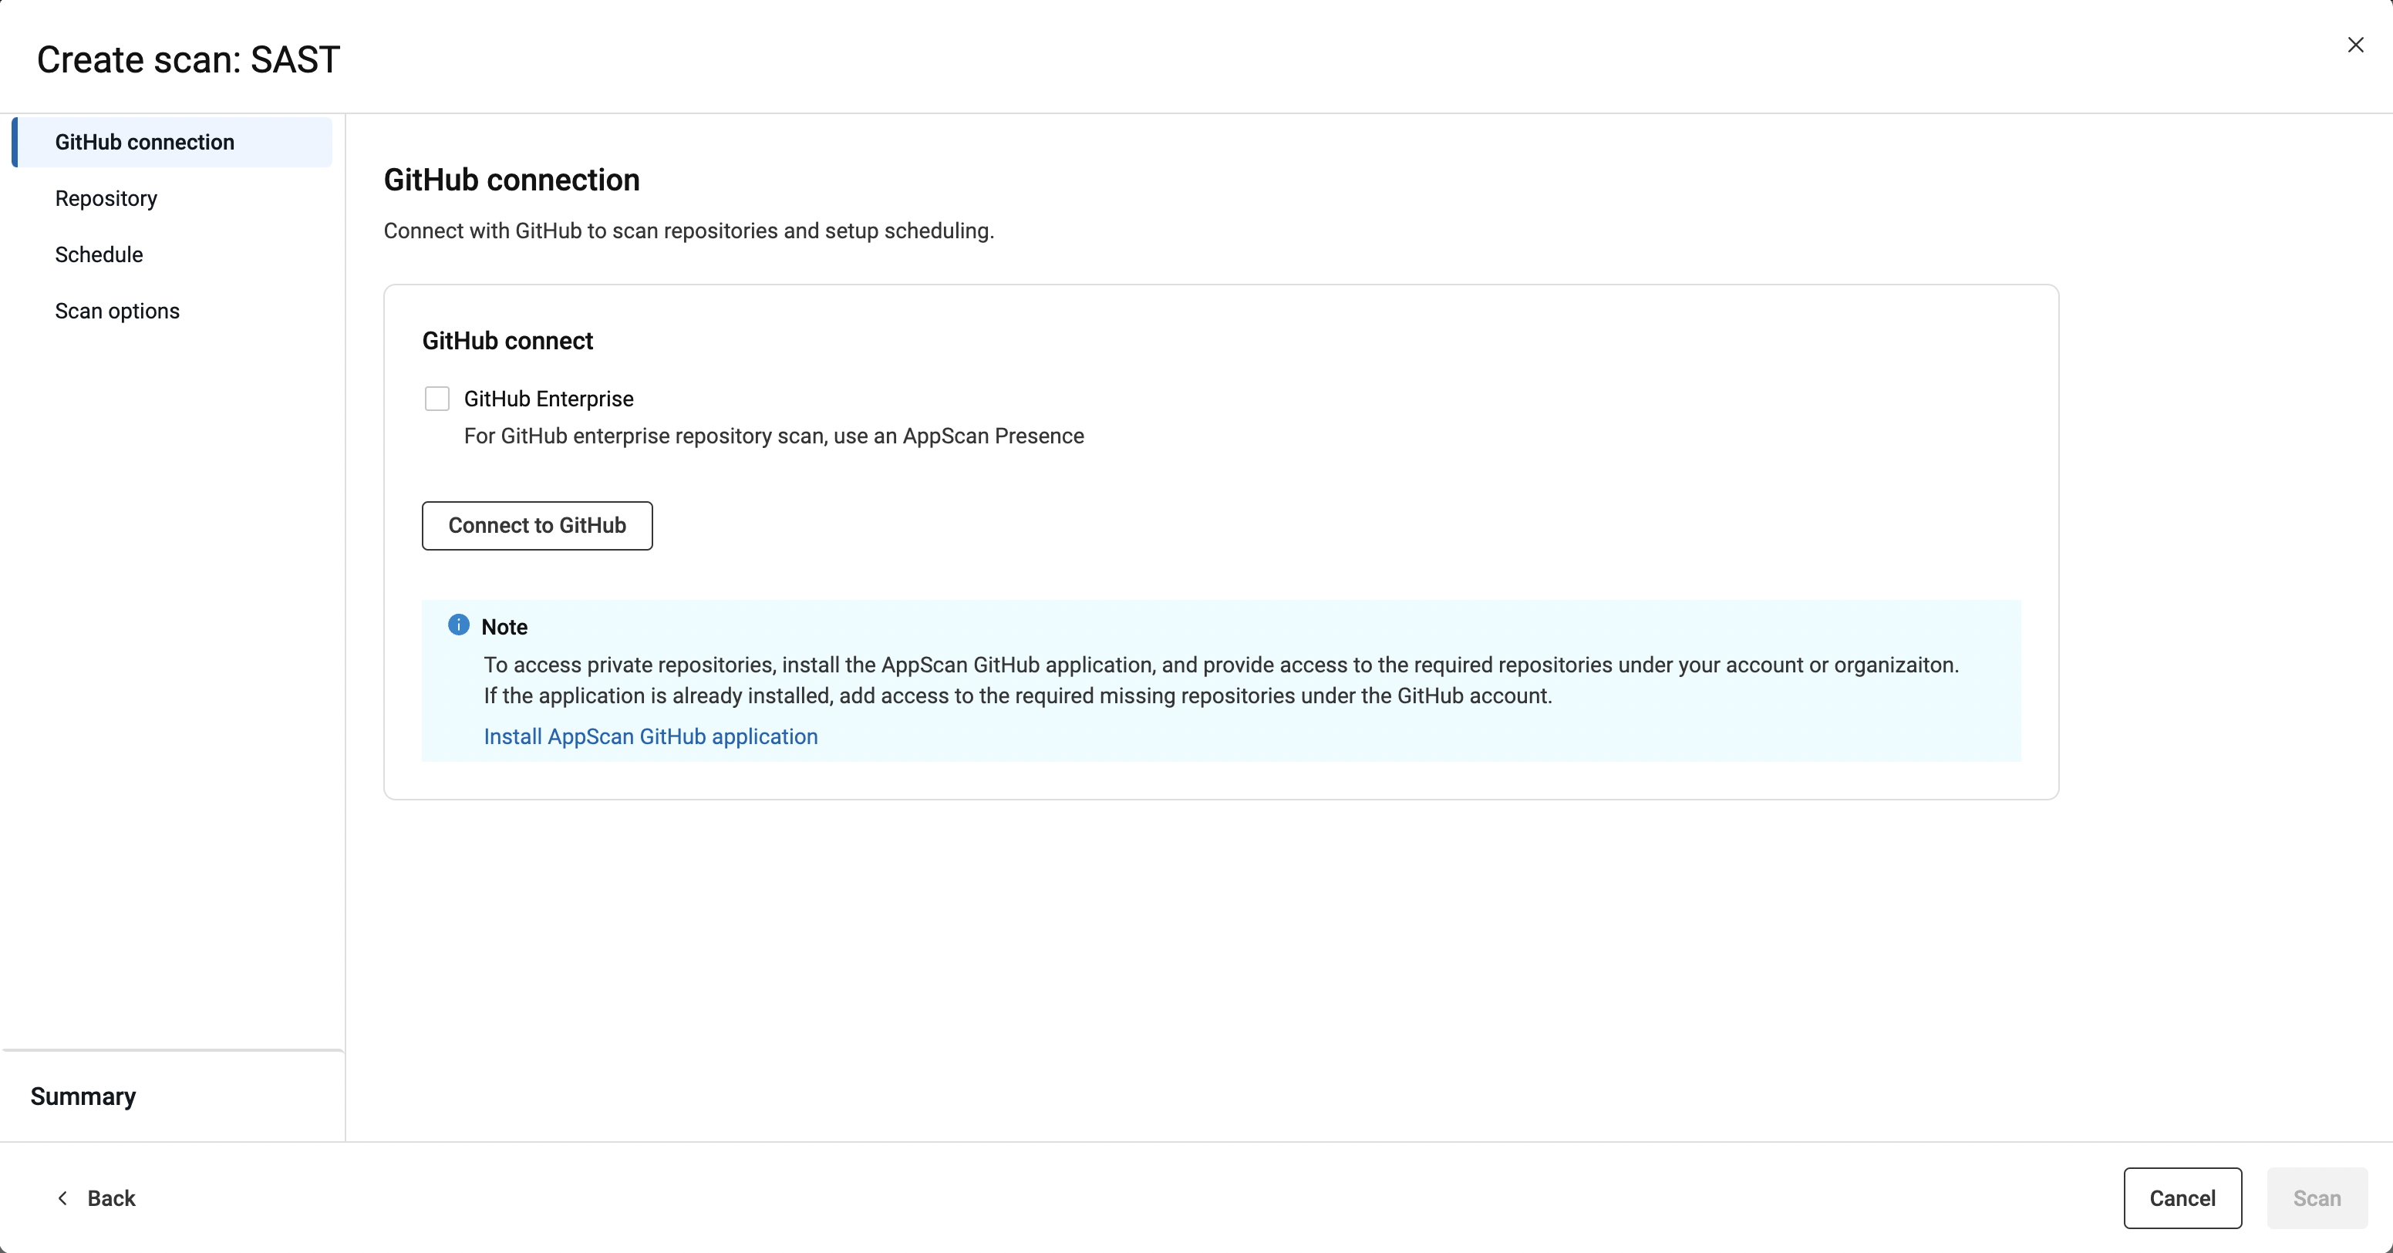
Task: Click the Back text label
Action: click(112, 1198)
